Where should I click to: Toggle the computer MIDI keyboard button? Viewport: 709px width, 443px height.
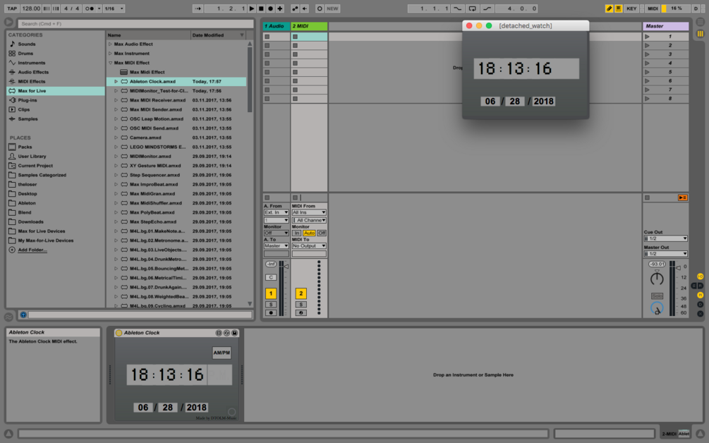[618, 8]
